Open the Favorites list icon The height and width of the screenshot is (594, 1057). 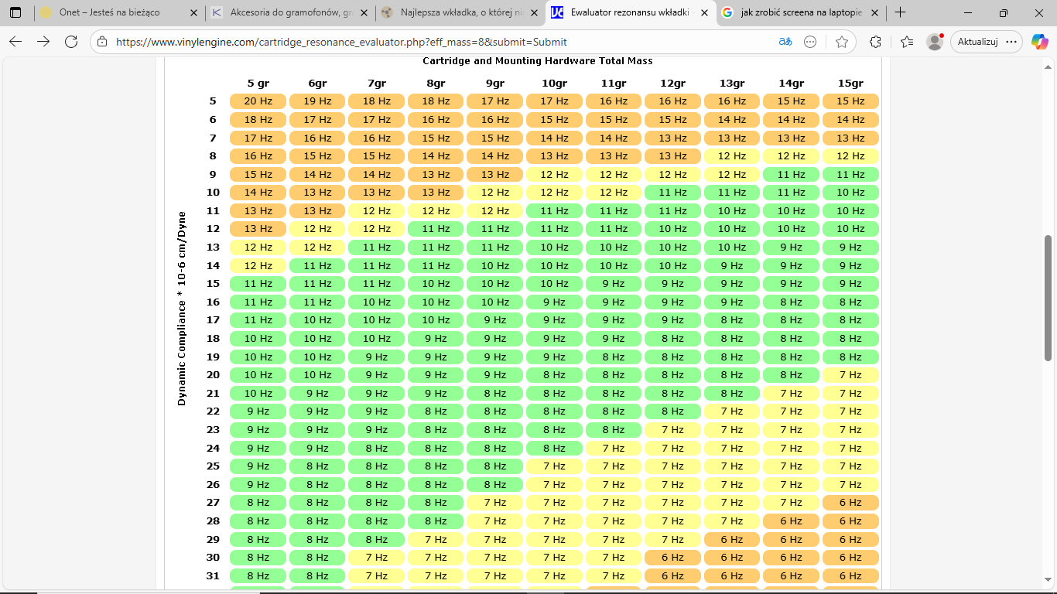907,42
